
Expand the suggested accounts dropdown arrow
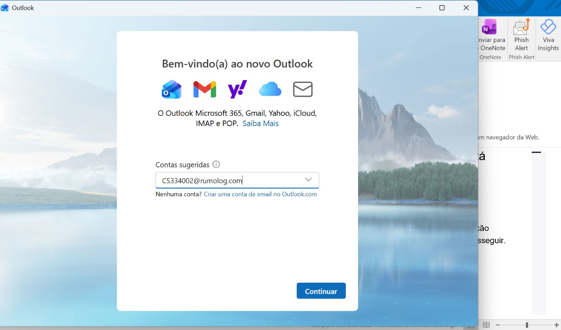(309, 180)
